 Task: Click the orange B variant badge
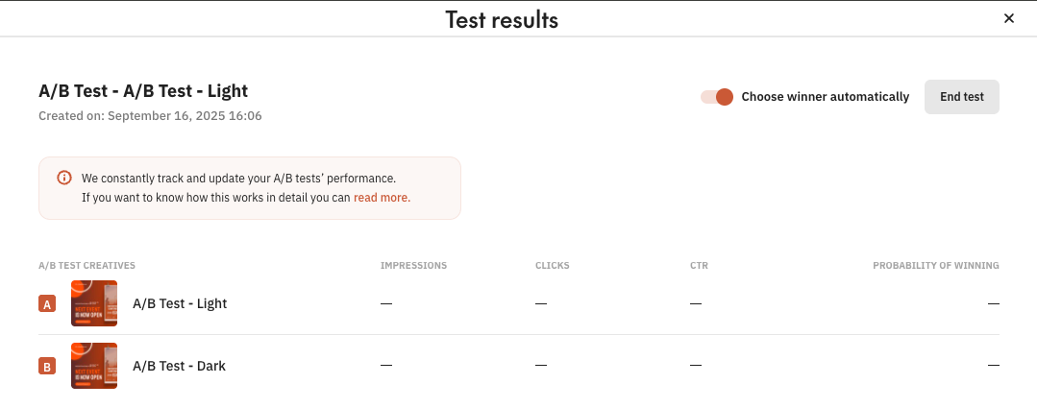pos(47,366)
